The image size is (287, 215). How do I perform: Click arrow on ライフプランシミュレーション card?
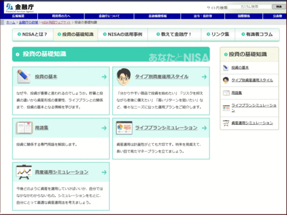[204, 128]
